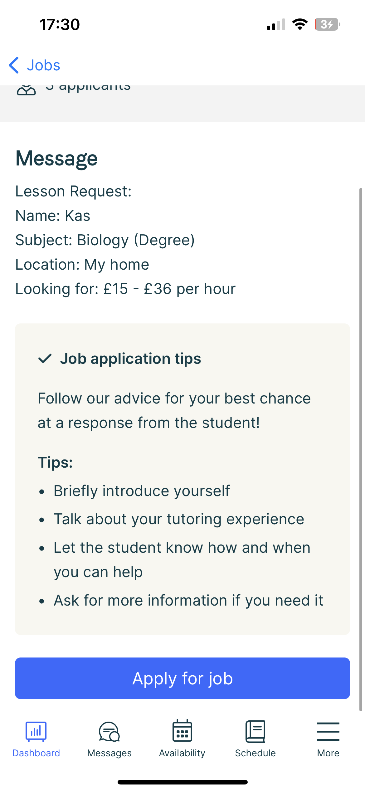Open the Availability calendar icon

point(182,731)
